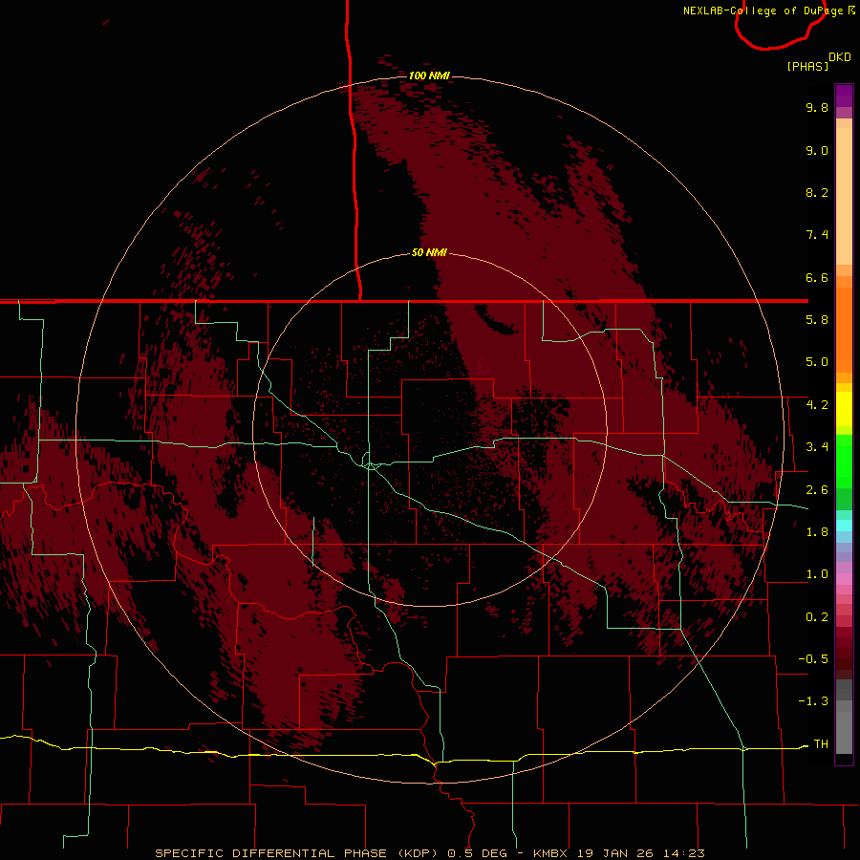Image resolution: width=860 pixels, height=860 pixels.
Task: Click the 0.2 scale value
Action: (817, 617)
